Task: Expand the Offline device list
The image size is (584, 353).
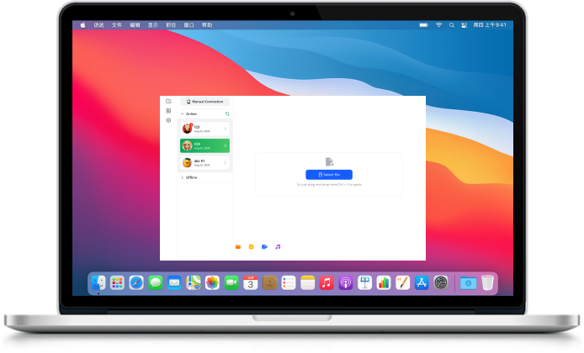Action: pos(183,177)
